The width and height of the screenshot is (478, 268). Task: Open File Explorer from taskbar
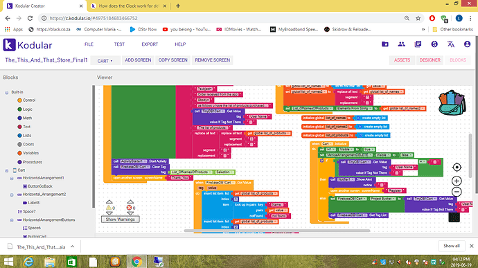50,262
